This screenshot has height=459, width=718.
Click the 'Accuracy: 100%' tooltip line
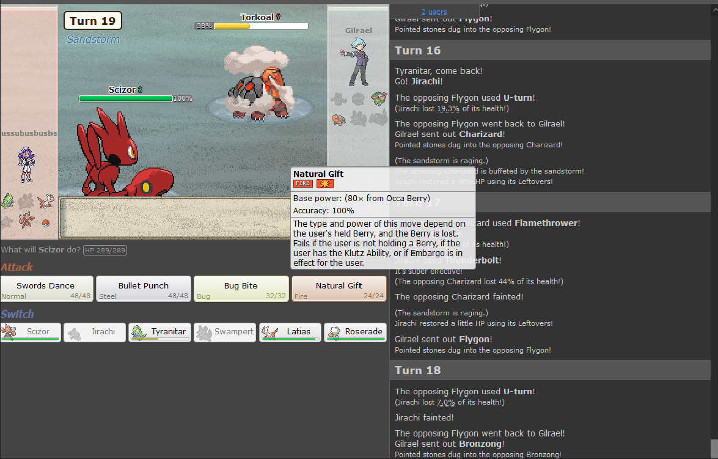(x=323, y=211)
